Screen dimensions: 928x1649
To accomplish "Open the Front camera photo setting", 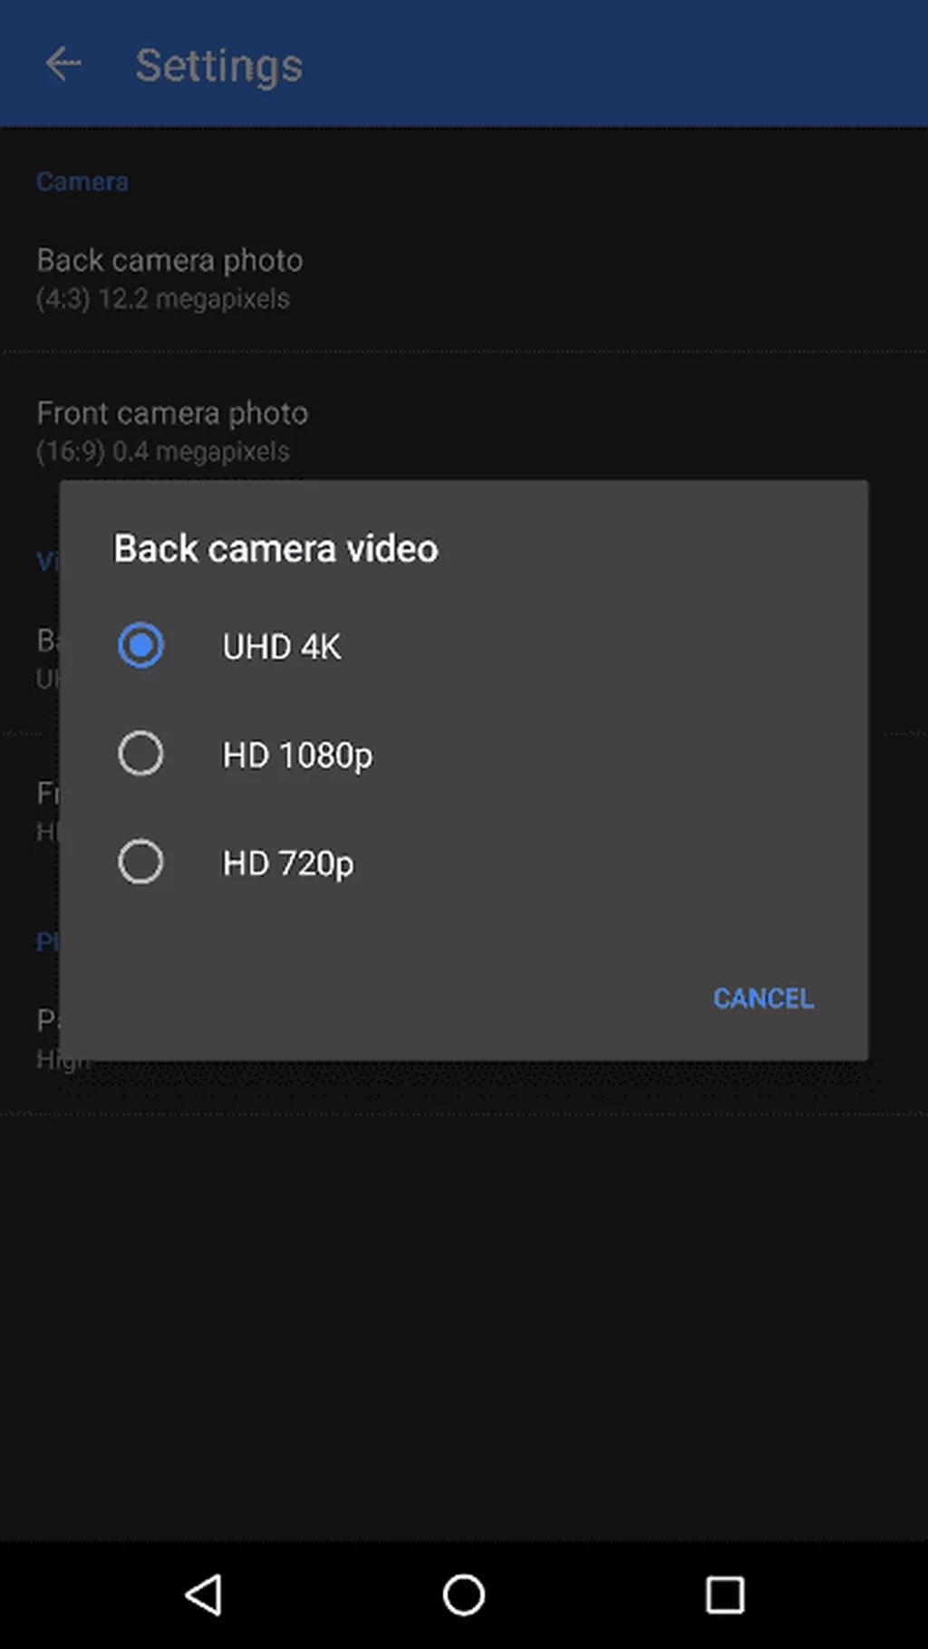I will coord(172,414).
